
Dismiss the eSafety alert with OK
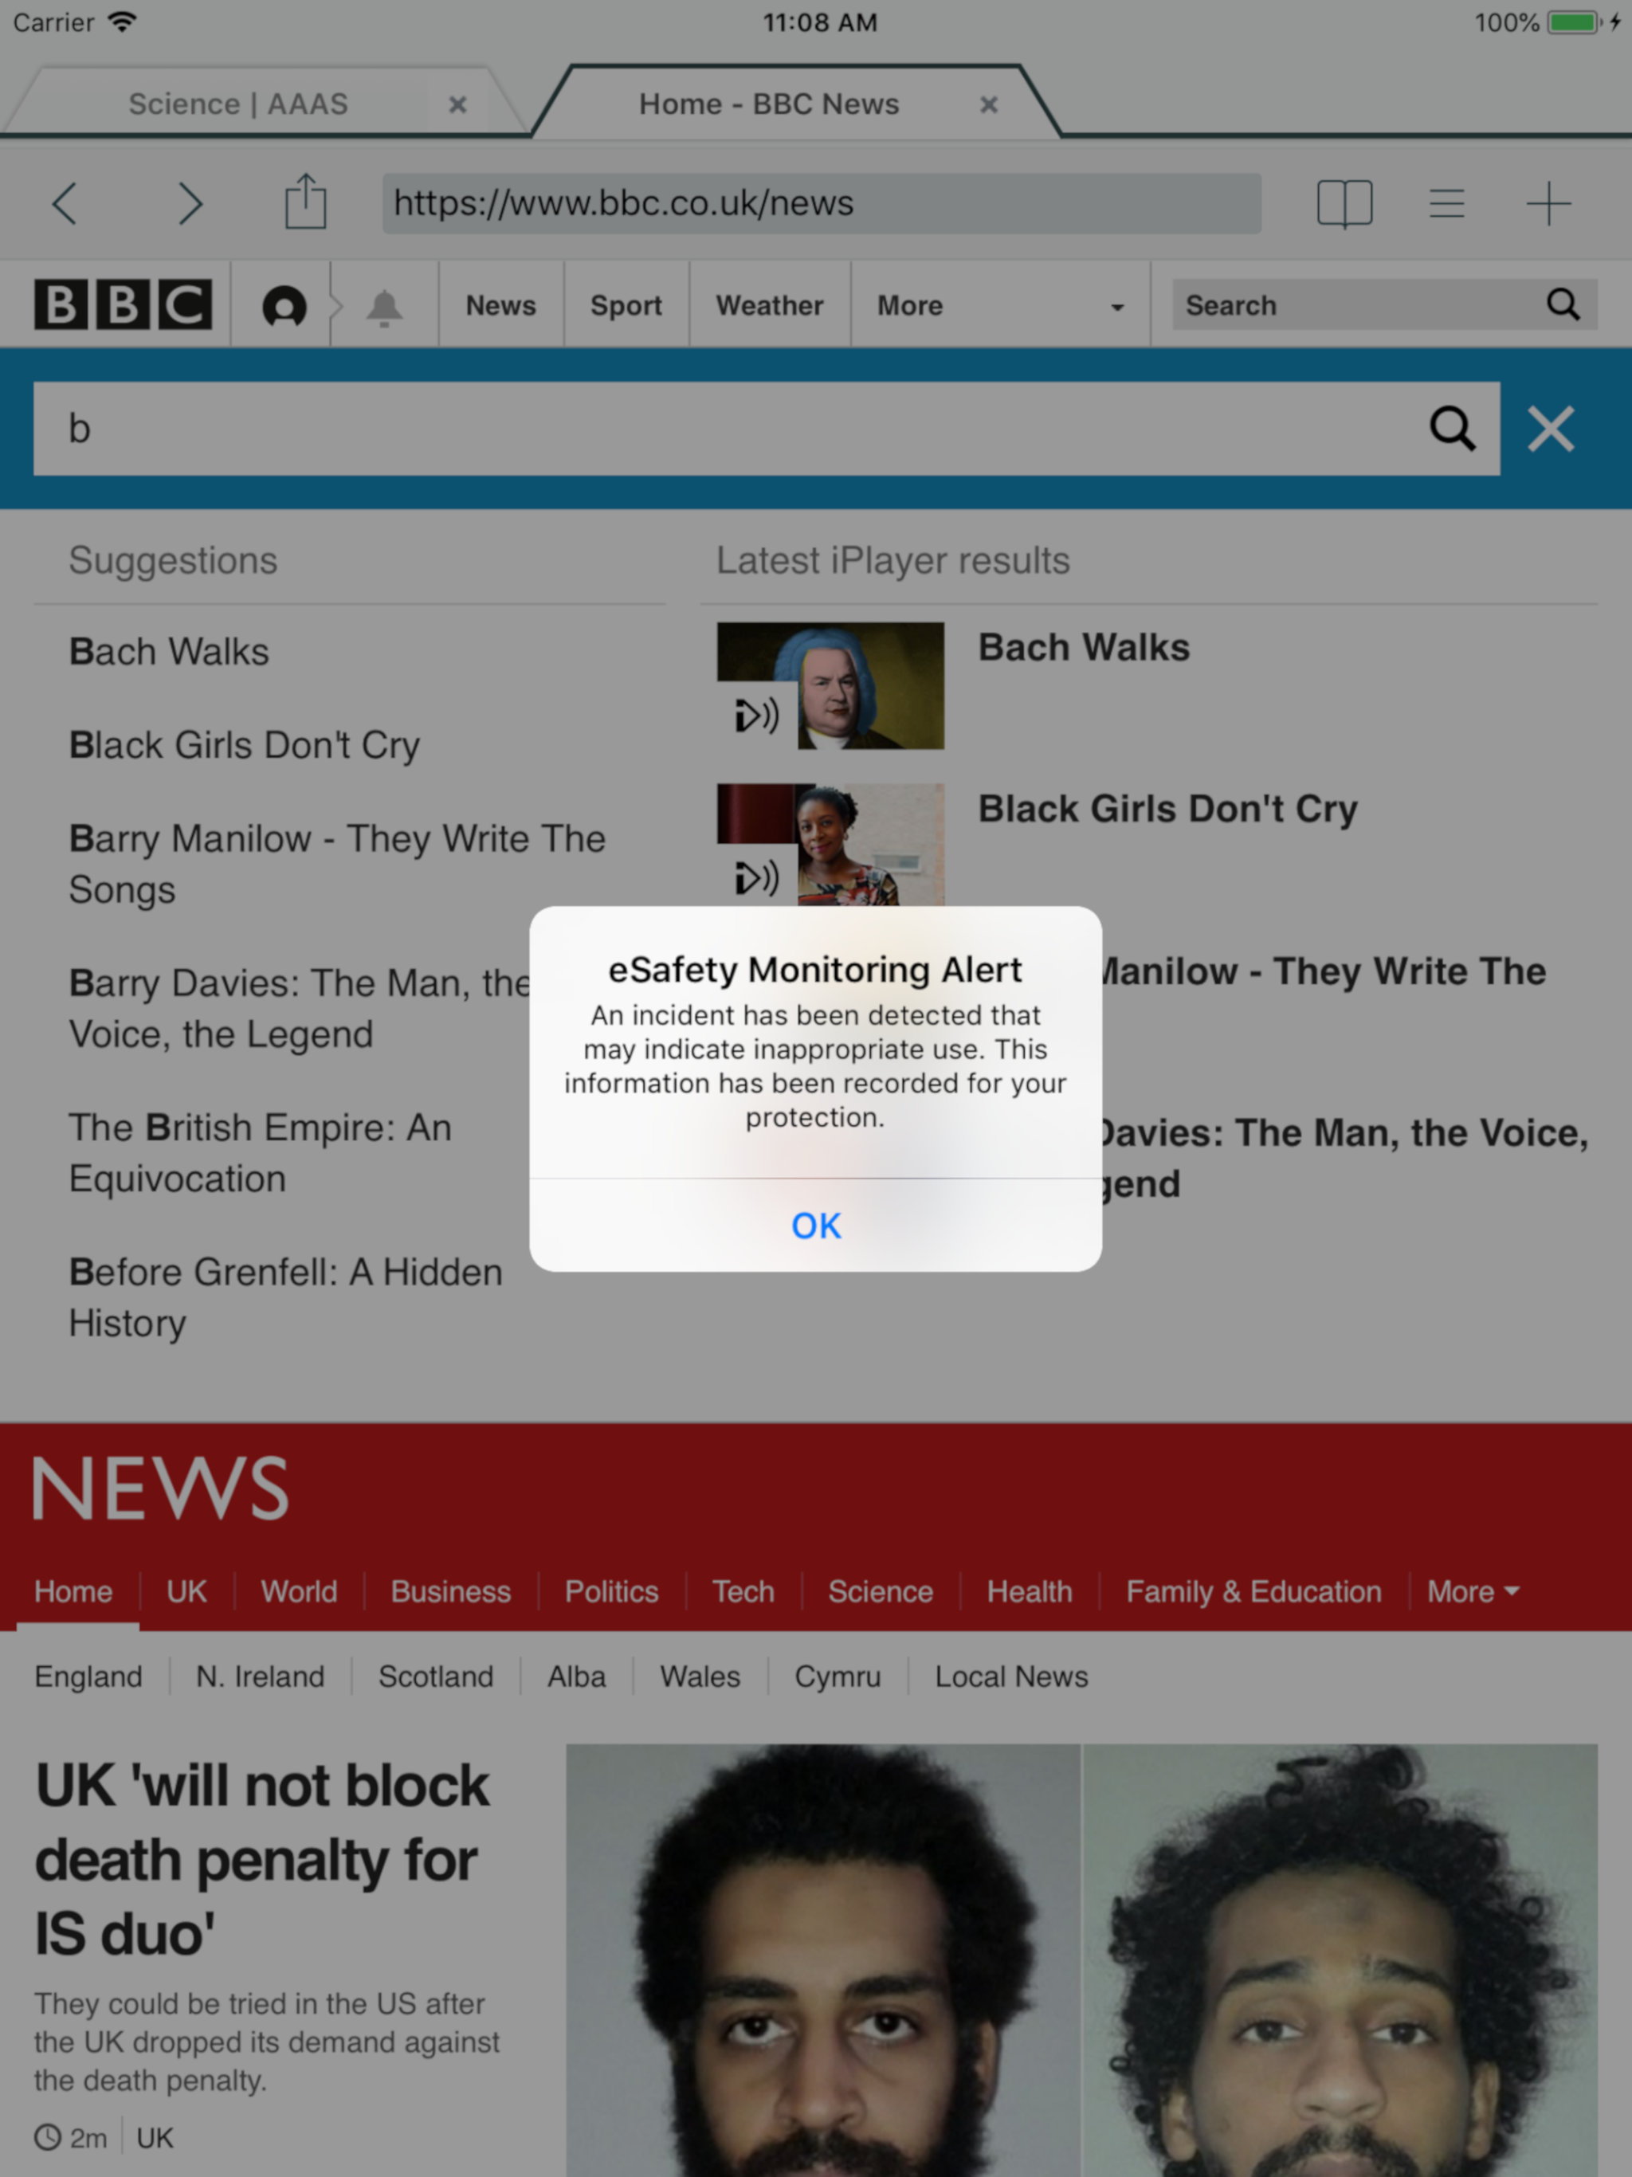coord(816,1226)
